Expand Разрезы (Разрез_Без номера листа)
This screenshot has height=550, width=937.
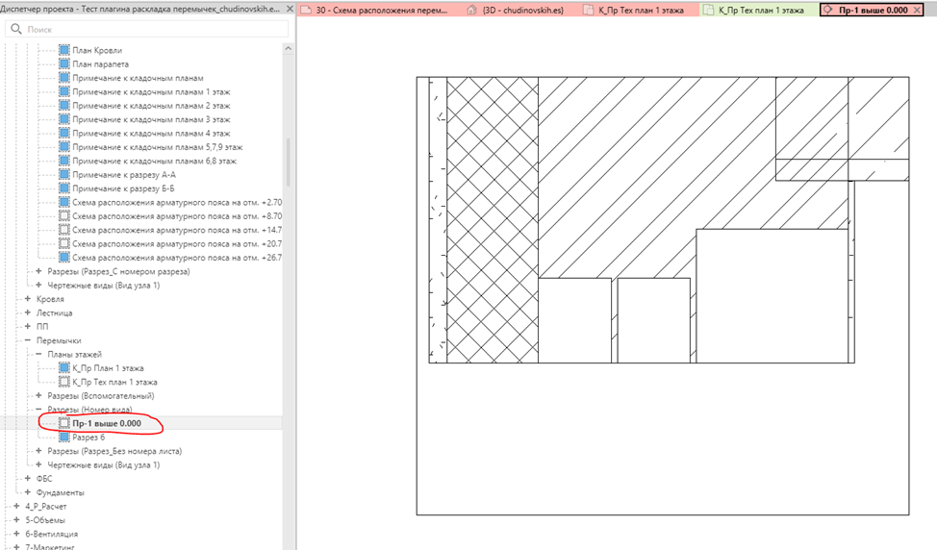tap(38, 451)
